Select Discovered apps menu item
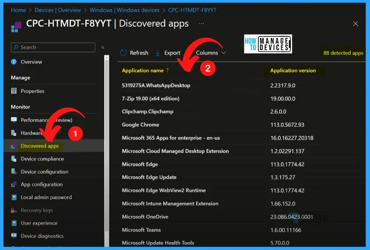The height and width of the screenshot is (250, 370). click(40, 146)
